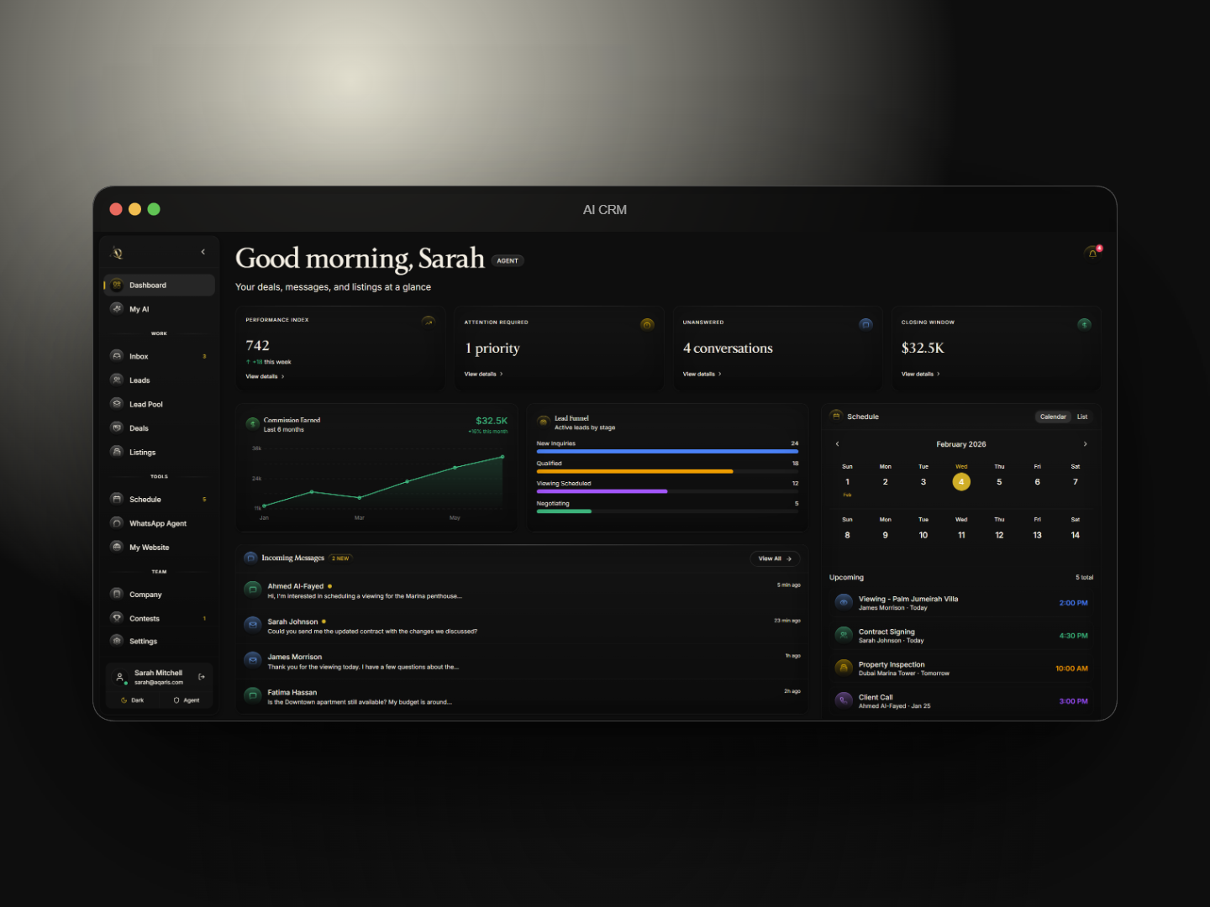Open Lead Pool from sidebar icon
The width and height of the screenshot is (1210, 907).
[x=117, y=404]
